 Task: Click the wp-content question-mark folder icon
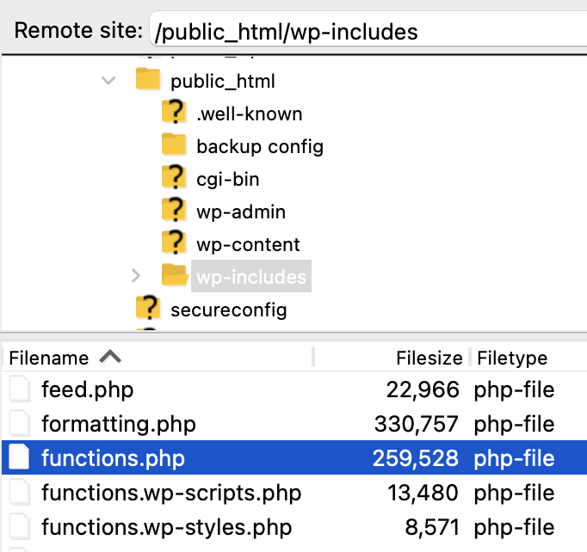point(174,242)
